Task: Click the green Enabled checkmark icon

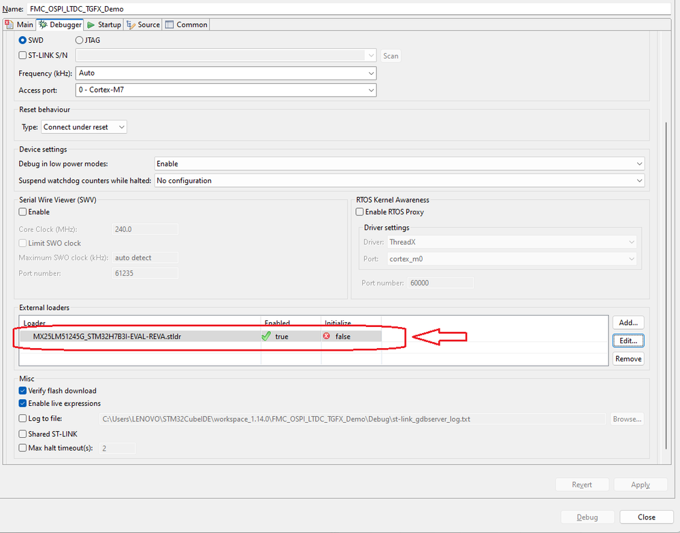Action: click(266, 337)
